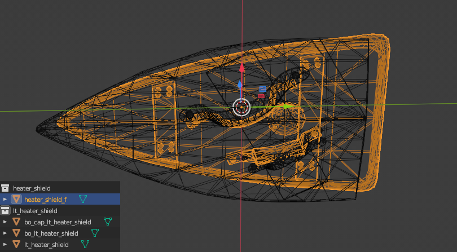
Task: Expand the bo_lt_heater_shield object
Action: pyautogui.click(x=5, y=233)
